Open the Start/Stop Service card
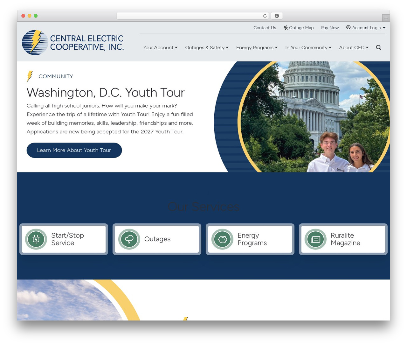The width and height of the screenshot is (407, 345). click(x=64, y=239)
